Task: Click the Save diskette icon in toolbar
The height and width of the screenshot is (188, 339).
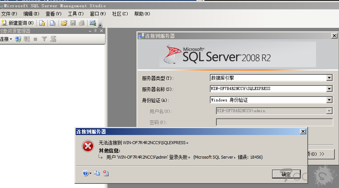Action: coord(73,23)
